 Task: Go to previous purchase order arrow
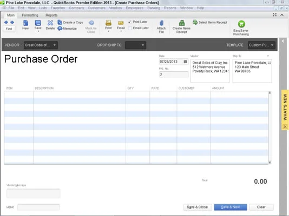[6, 23]
